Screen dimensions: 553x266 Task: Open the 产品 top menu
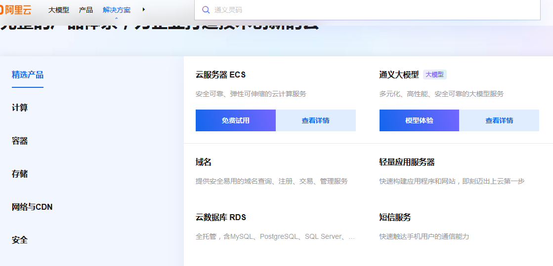coord(85,10)
